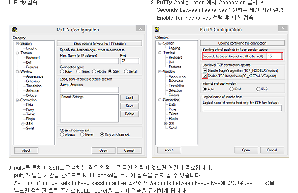Select Rlogin category in right window

coord(173,119)
